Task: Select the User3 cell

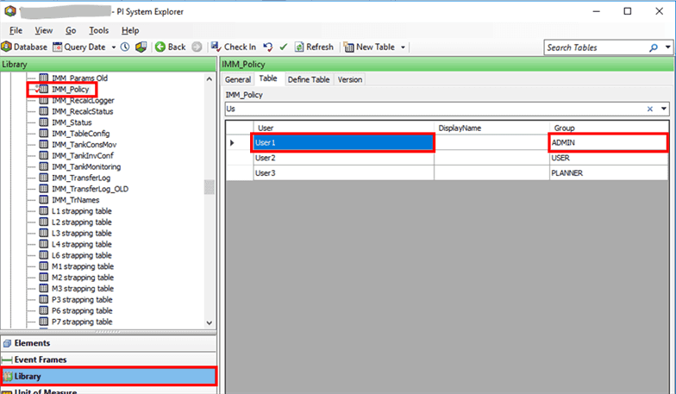Action: (343, 172)
